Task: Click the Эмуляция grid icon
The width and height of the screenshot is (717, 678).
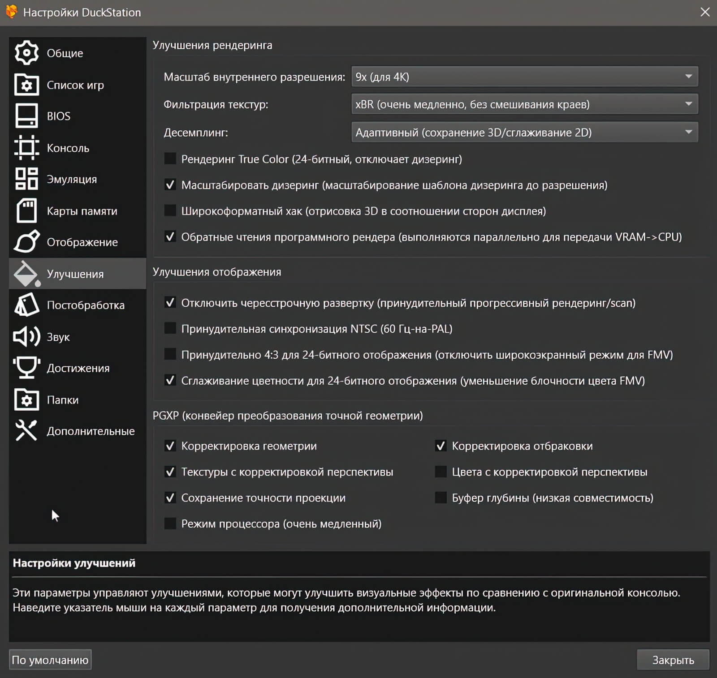Action: 26,179
